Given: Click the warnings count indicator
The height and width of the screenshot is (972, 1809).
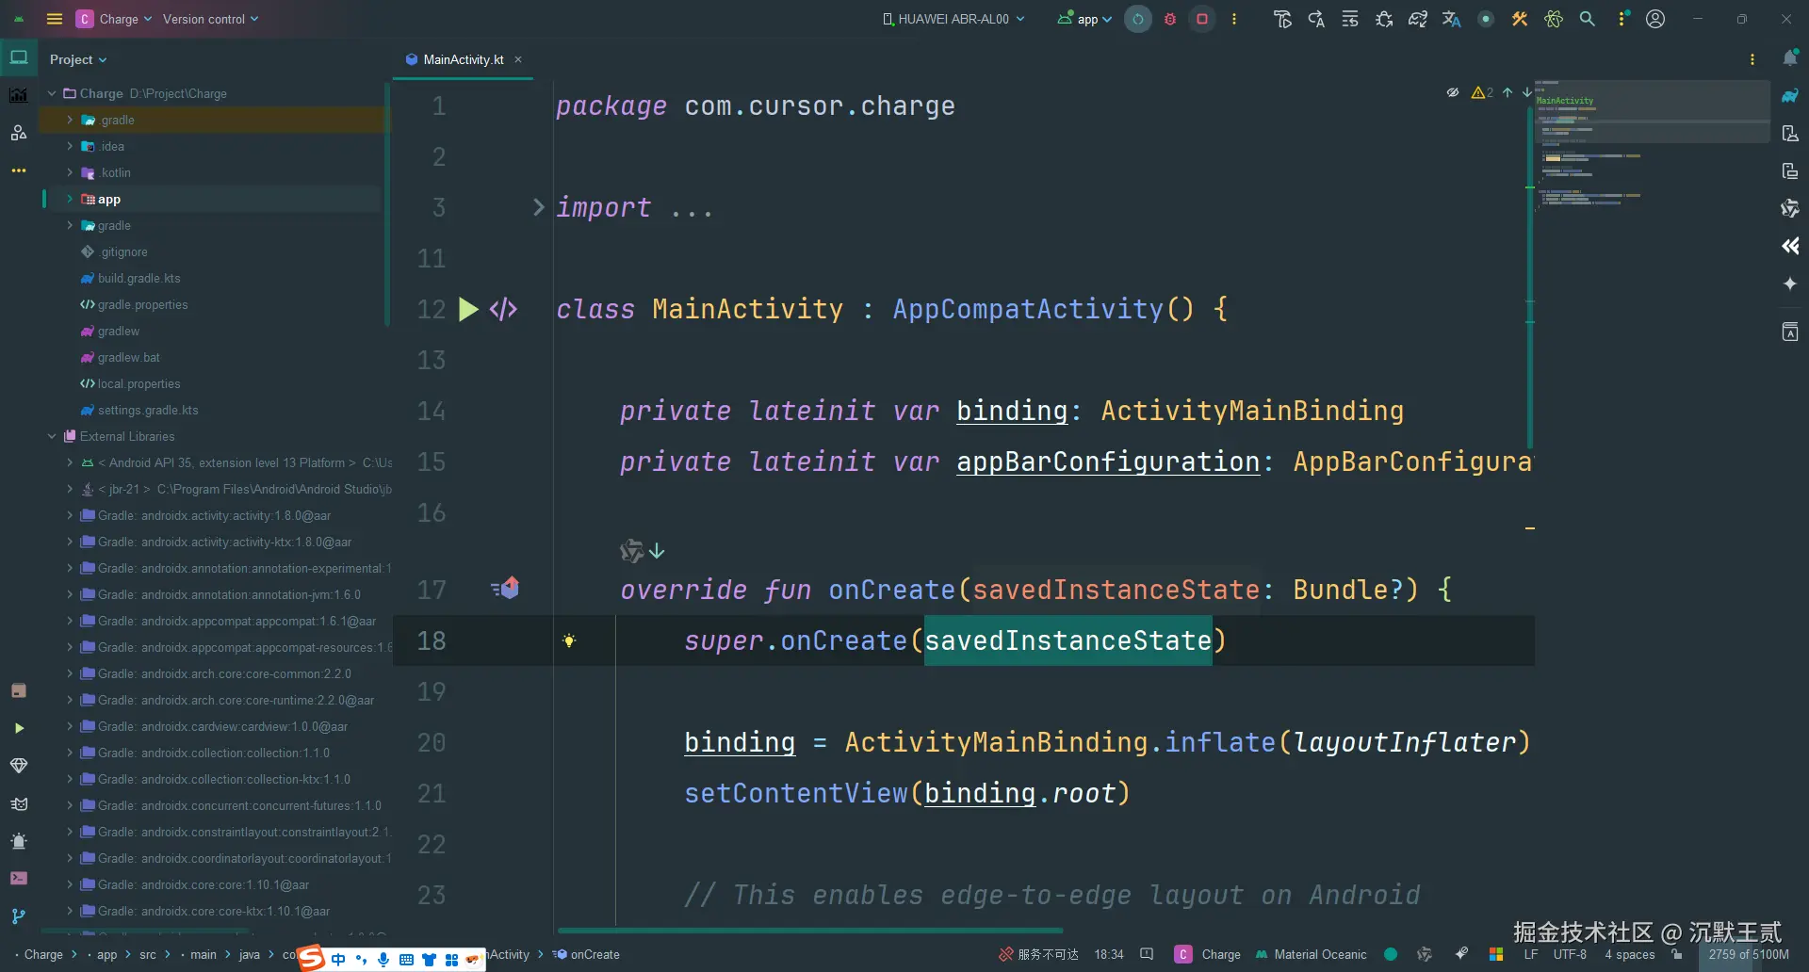Looking at the screenshot, I should 1482,92.
